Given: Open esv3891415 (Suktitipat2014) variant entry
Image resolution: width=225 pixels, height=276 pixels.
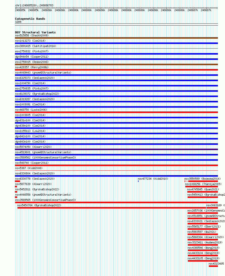Looking at the screenshot, I should 36,46.
